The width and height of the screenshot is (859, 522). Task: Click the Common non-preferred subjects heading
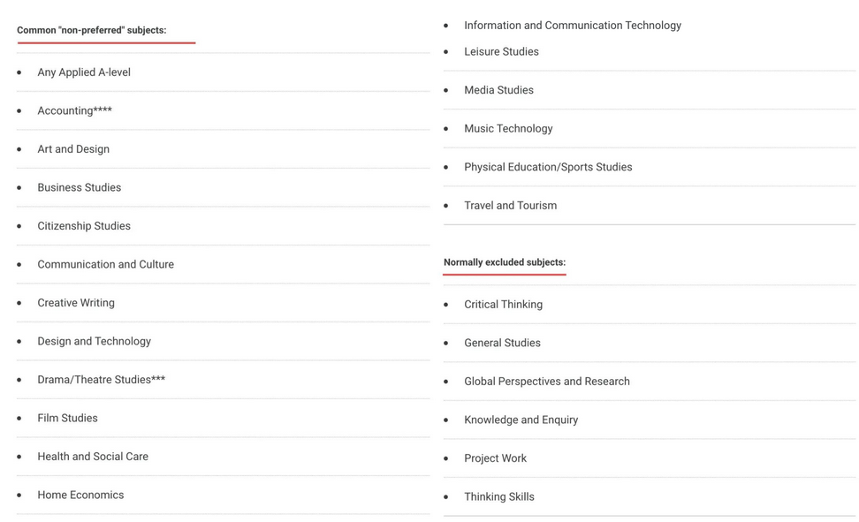[92, 30]
